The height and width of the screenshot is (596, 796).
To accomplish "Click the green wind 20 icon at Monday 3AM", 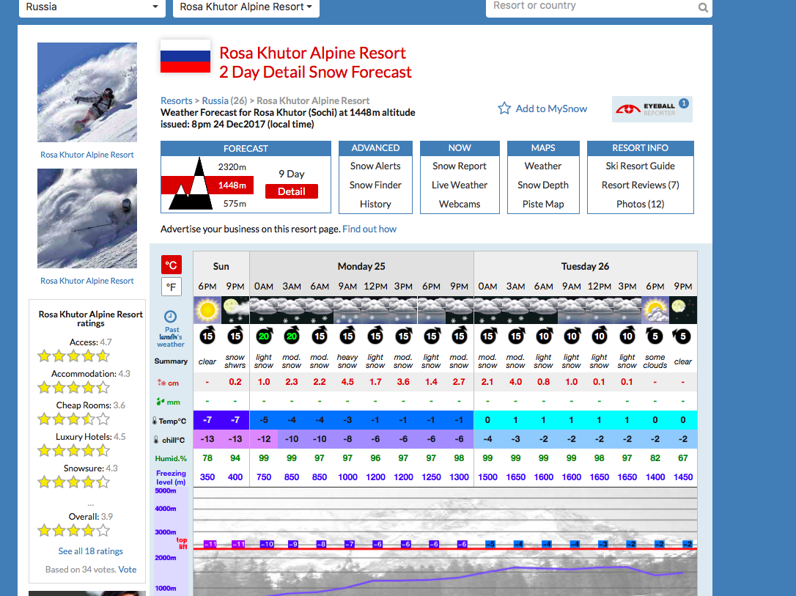I will point(292,336).
